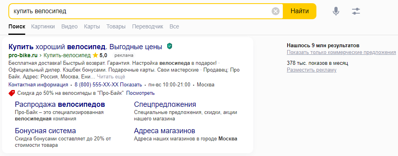This screenshot has height=156, width=398.
Task: Open Контактная информация link
Action: (x=38, y=85)
